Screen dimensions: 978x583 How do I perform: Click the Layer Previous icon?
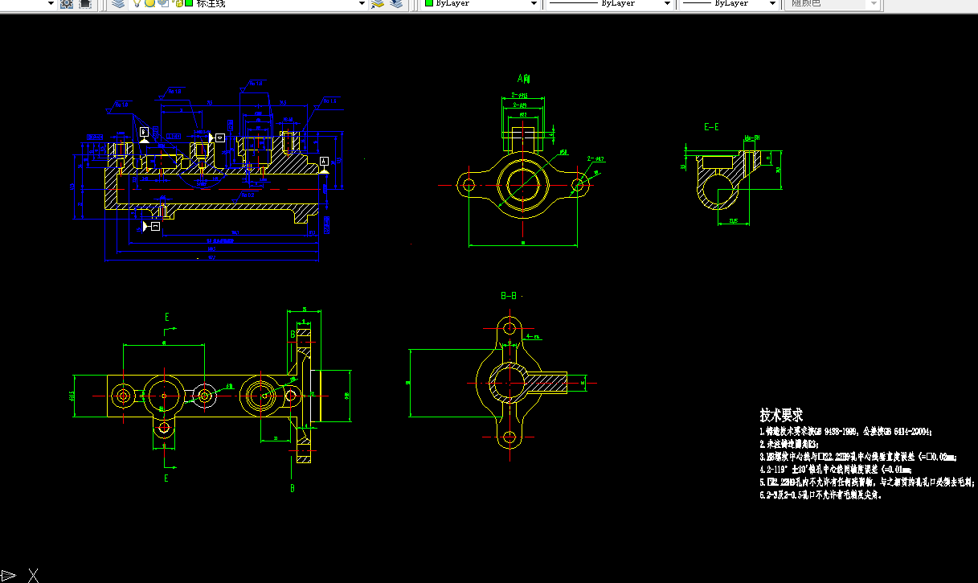click(x=396, y=4)
